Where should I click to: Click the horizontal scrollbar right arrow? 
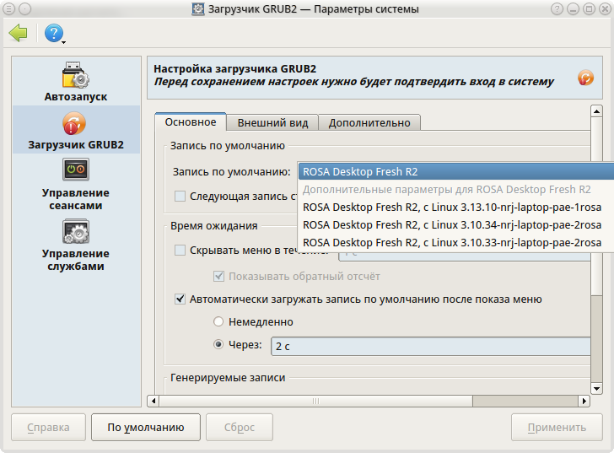click(x=584, y=401)
